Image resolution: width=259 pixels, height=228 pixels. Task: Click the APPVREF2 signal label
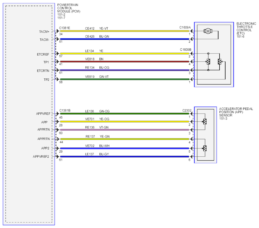(41, 156)
